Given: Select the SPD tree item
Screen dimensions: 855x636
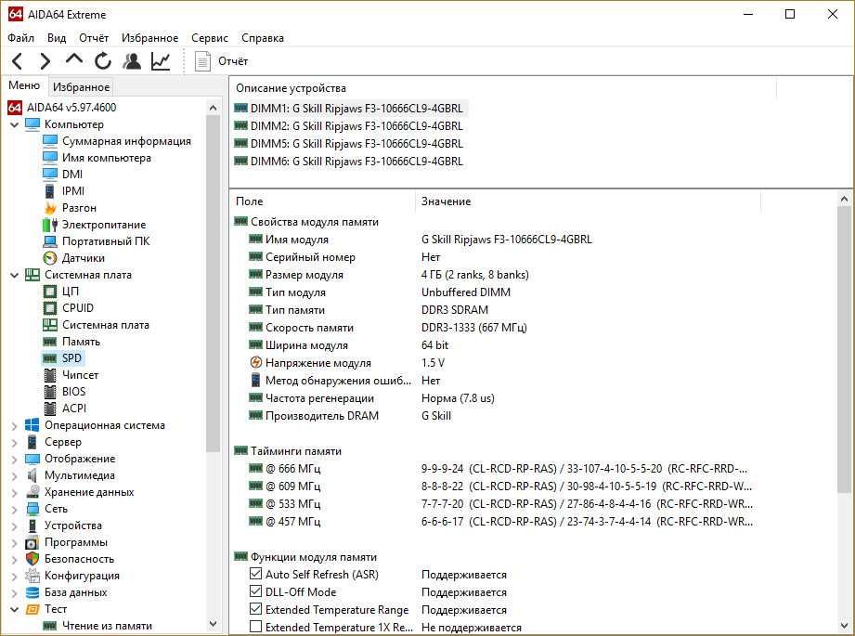Looking at the screenshot, I should pyautogui.click(x=71, y=358).
